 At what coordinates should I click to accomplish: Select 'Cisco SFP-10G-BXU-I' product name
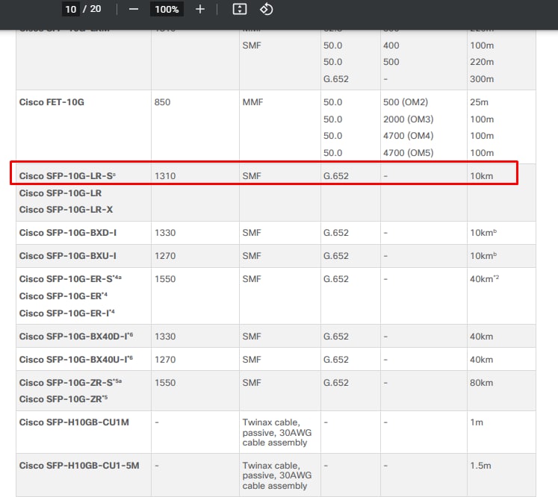click(x=68, y=256)
